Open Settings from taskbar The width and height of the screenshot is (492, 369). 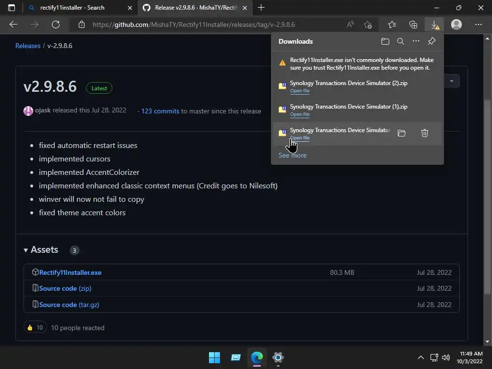278,357
